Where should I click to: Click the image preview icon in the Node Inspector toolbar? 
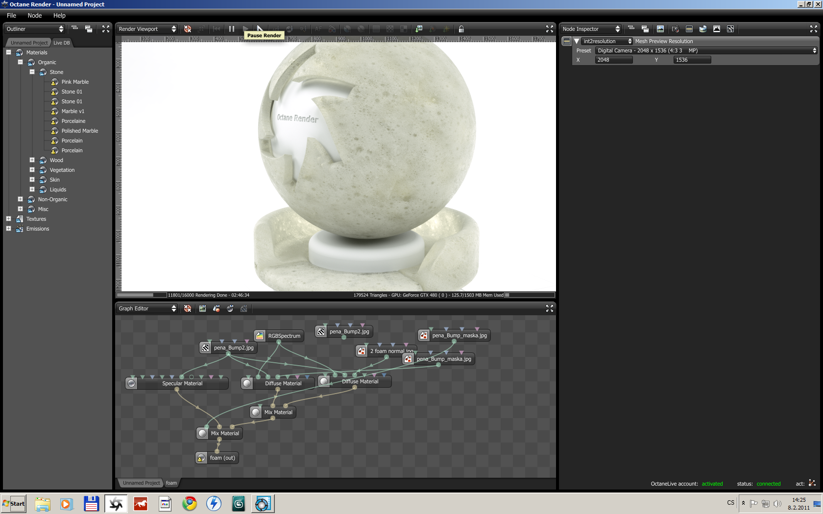pos(660,29)
